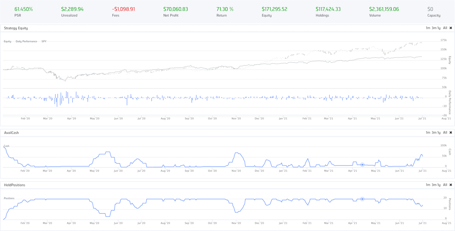455x231 pixels.
Task: Toggle Positions series in HeldPositions legend
Action: (x=9, y=198)
